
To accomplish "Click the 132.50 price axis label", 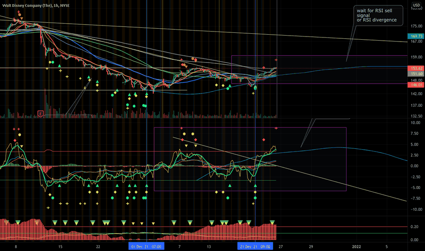I will click(x=417, y=116).
